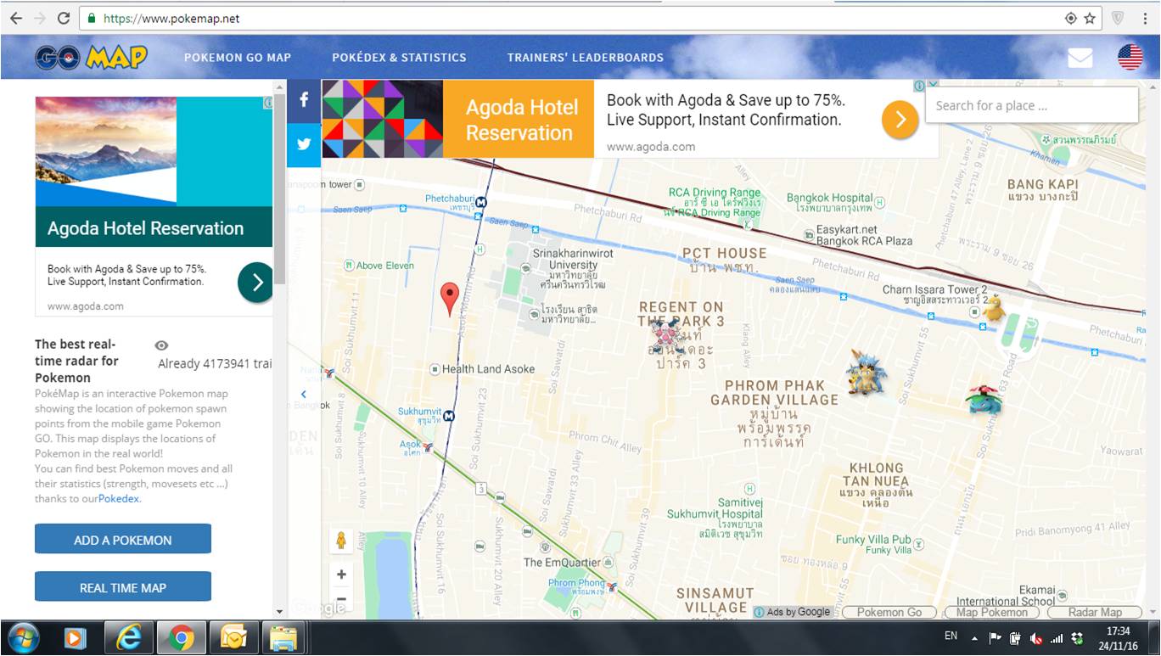The height and width of the screenshot is (656, 1161).
Task: Open Chrome menu three dots
Action: click(x=1146, y=18)
